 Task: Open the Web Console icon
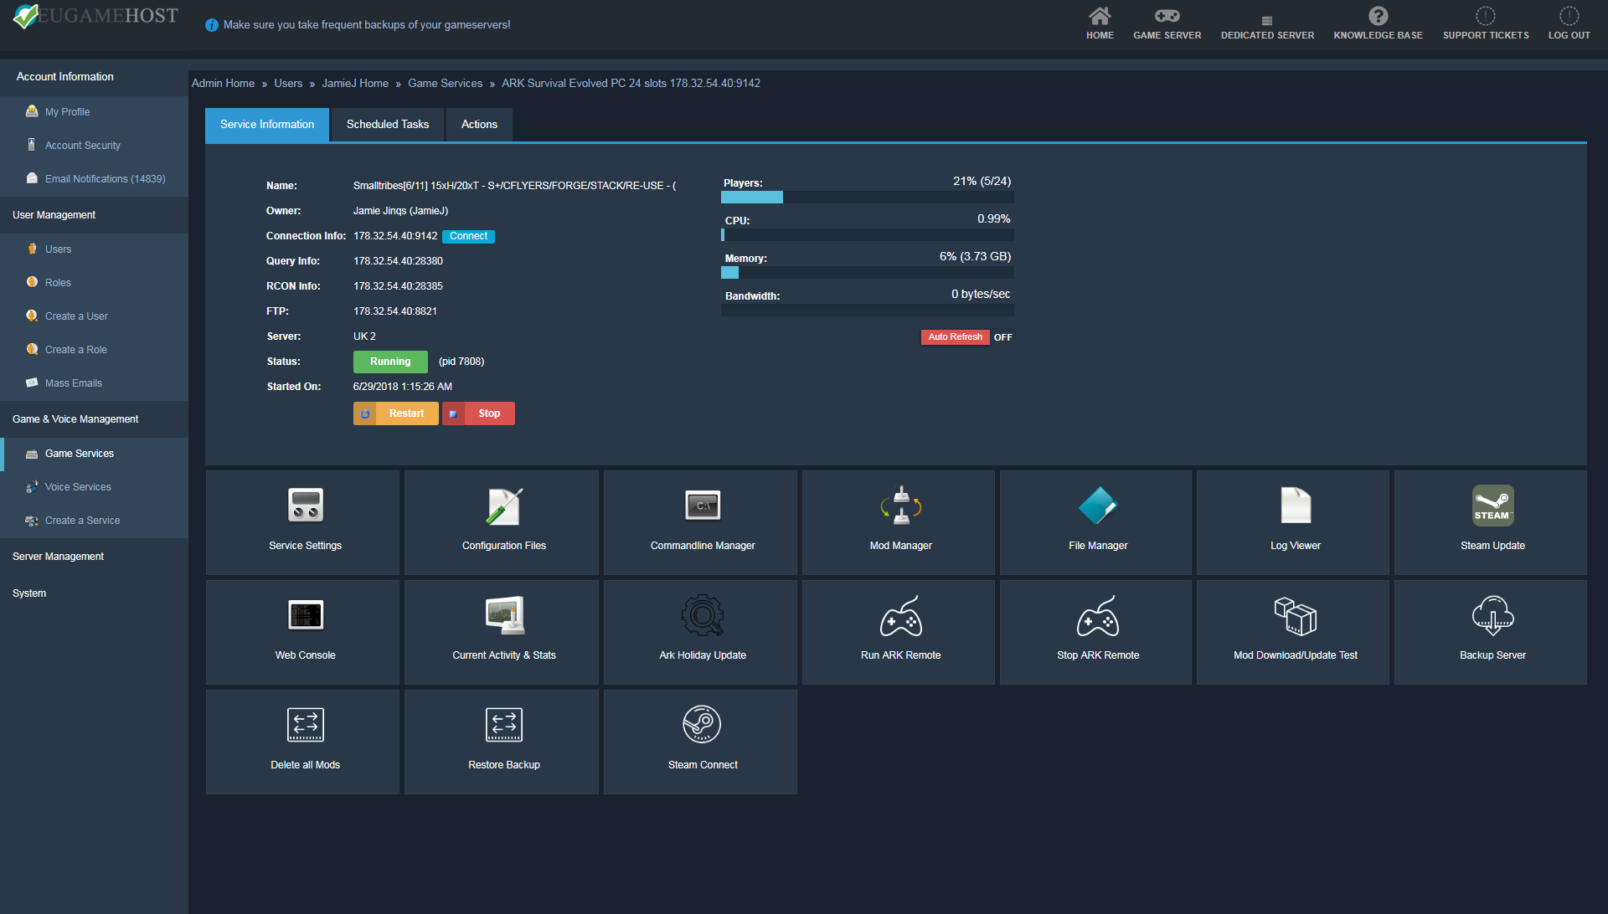[x=305, y=615]
